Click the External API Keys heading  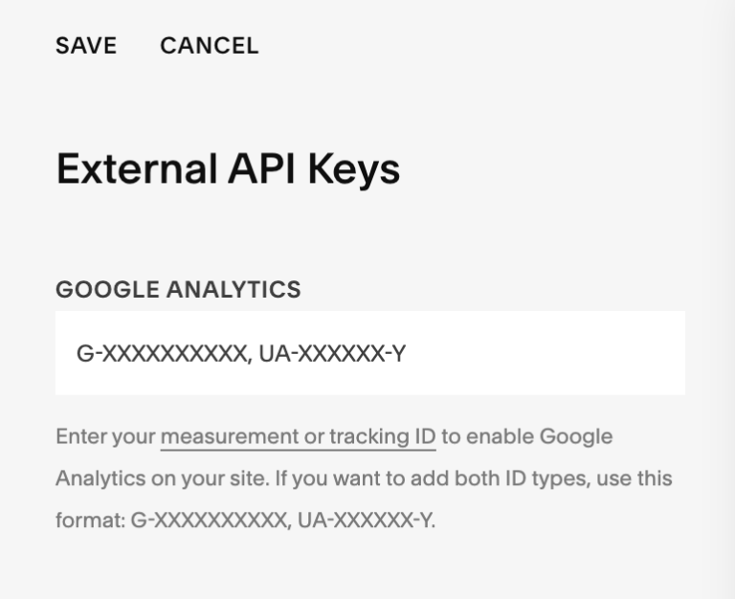[x=228, y=169]
